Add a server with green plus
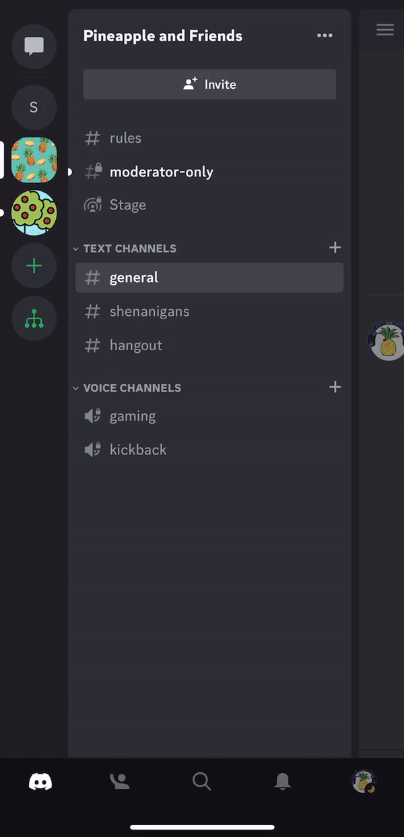Screen dimensions: 404x837 point(34,266)
